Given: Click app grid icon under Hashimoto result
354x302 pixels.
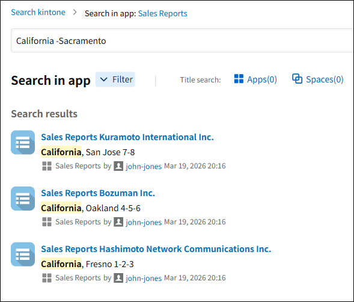Looking at the screenshot, I should (47, 278).
